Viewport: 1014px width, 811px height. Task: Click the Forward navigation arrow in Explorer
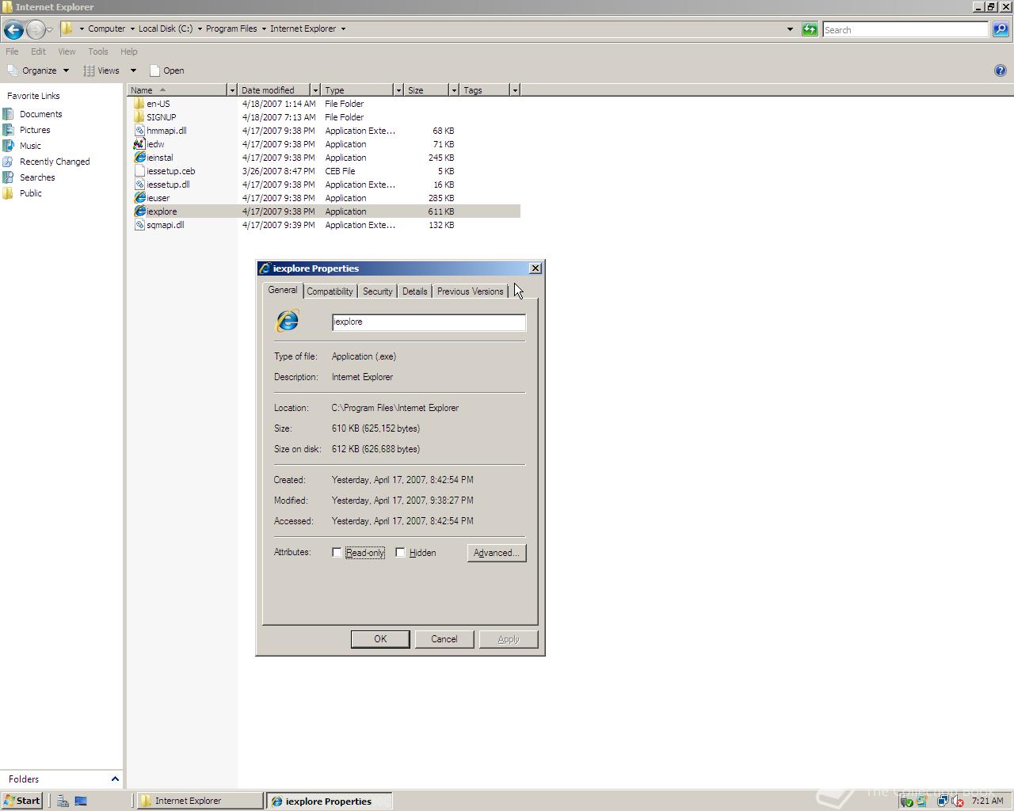(x=36, y=30)
